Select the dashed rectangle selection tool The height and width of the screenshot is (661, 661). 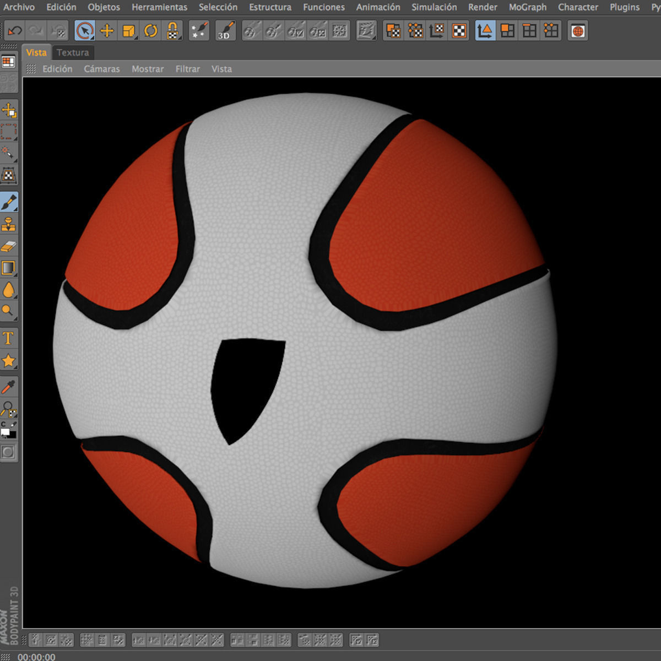(9, 132)
